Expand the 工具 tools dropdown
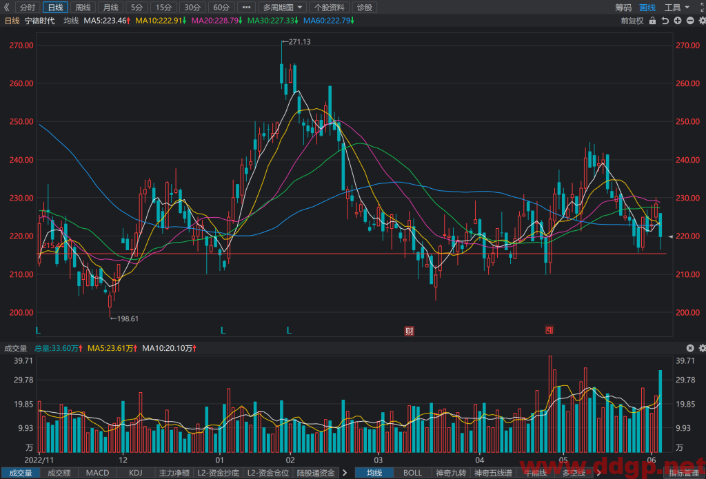Image resolution: width=706 pixels, height=479 pixels. (677, 7)
